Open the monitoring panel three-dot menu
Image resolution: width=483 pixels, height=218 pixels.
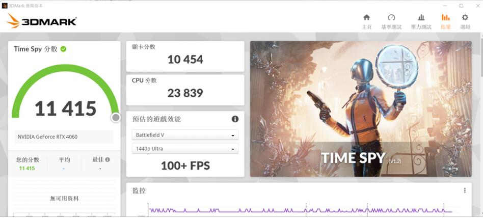click(465, 190)
